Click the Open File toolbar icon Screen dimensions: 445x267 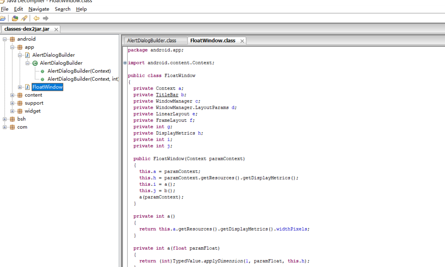pos(3,18)
